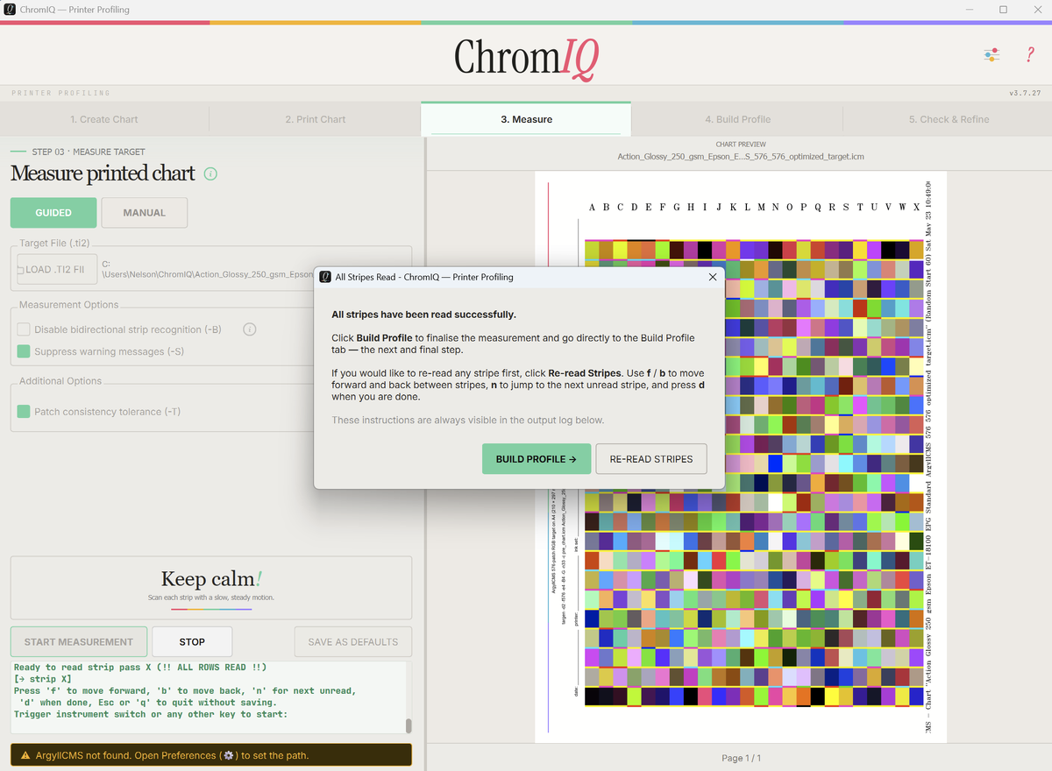Click ArgyllCMS not found warning bar
This screenshot has height=771, width=1052.
point(210,755)
